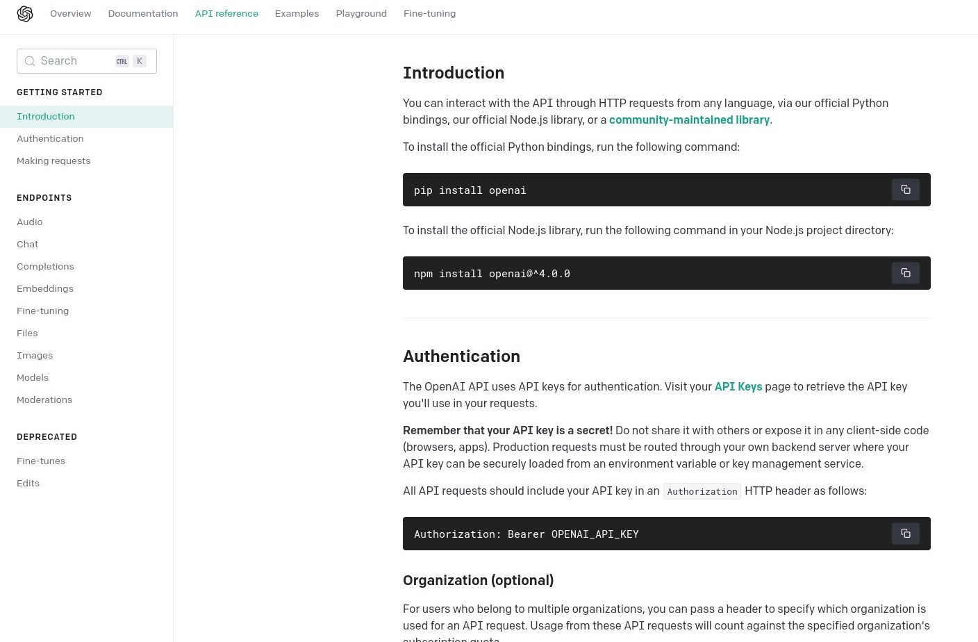Click the search magnifier icon
Screen dimensions: 978x642
[x=30, y=61]
